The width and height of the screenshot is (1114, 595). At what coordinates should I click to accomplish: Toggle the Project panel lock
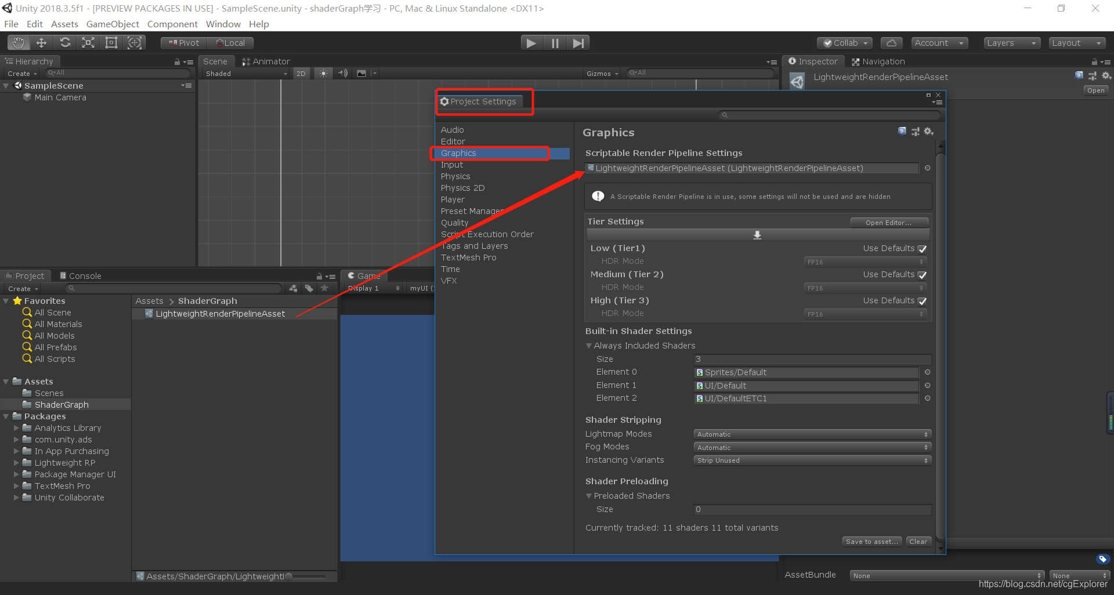319,276
